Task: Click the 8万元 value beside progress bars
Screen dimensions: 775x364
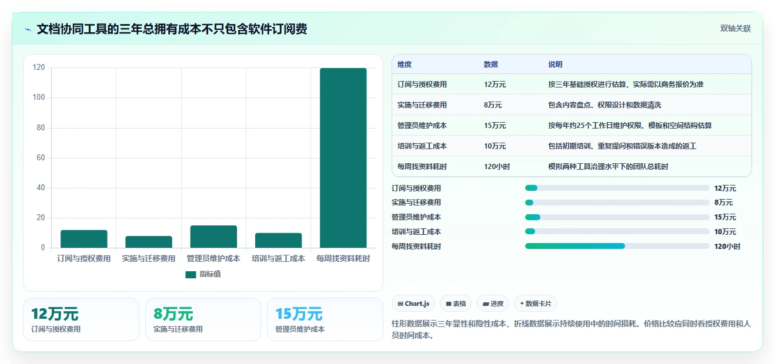Action: pyautogui.click(x=723, y=203)
